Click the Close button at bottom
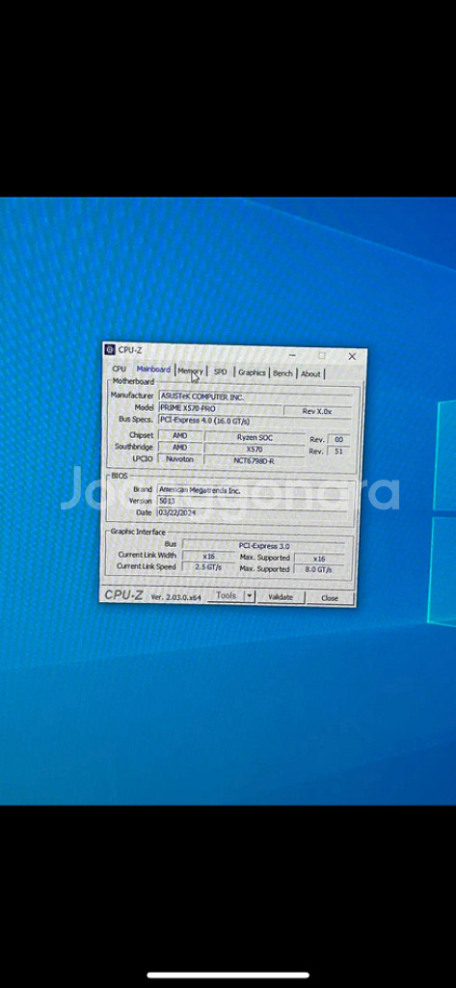This screenshot has height=988, width=456. coord(330,598)
